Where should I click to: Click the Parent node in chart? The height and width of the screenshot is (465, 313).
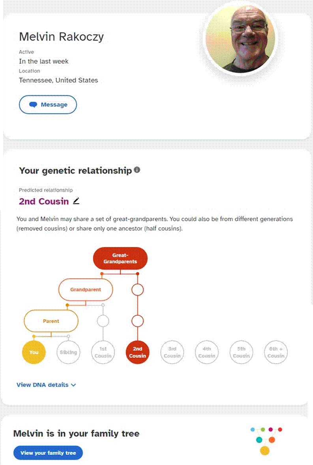(51, 321)
